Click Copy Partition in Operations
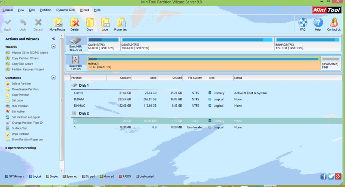 20,95
